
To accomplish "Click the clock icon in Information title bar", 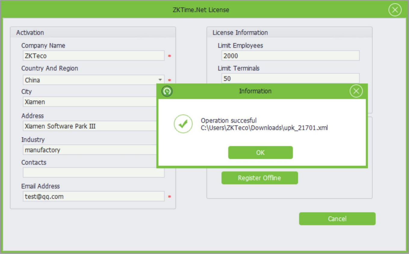I will (x=167, y=91).
